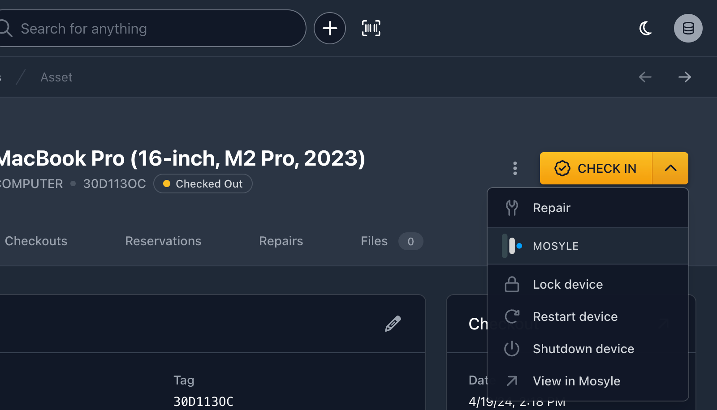Click the search magnifier icon
Image resolution: width=717 pixels, height=410 pixels.
[6, 28]
